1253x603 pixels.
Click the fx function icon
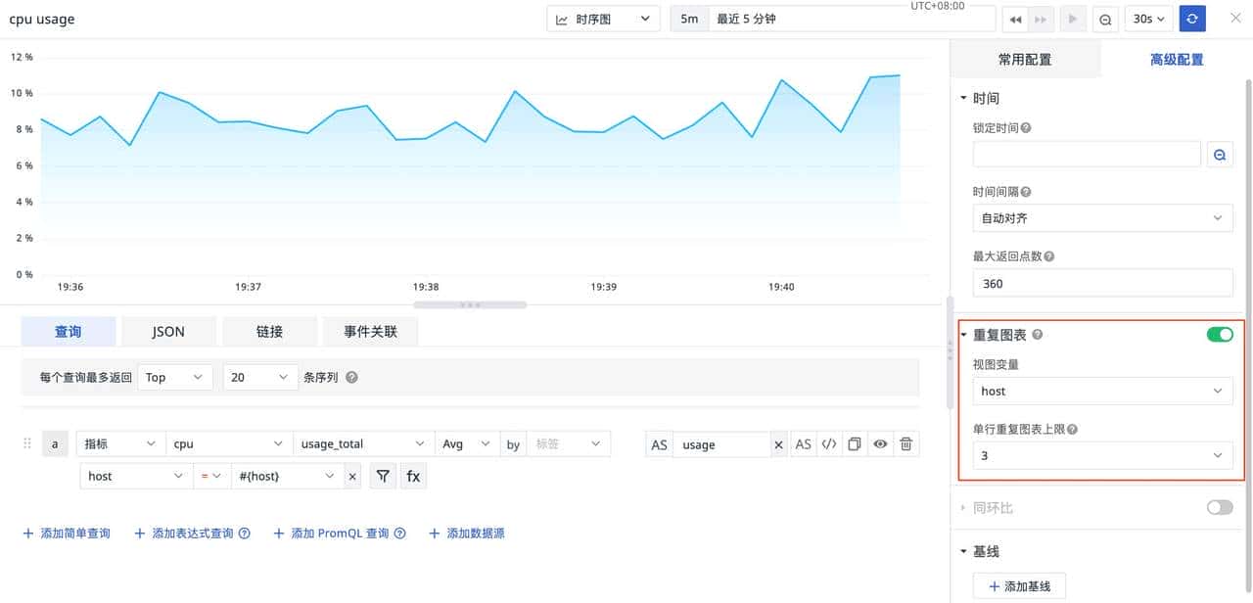click(412, 476)
